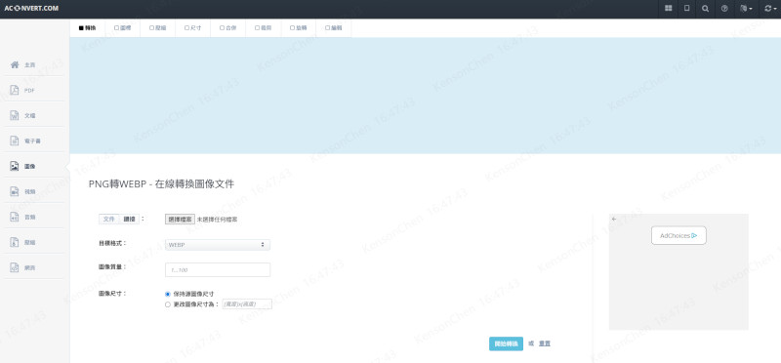
Task: Open the circular help icon in header
Action: point(724,9)
